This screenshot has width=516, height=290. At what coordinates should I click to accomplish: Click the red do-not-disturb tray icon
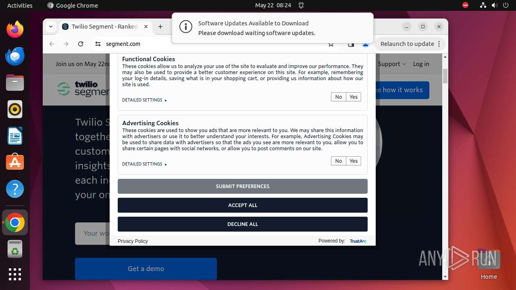point(466,5)
